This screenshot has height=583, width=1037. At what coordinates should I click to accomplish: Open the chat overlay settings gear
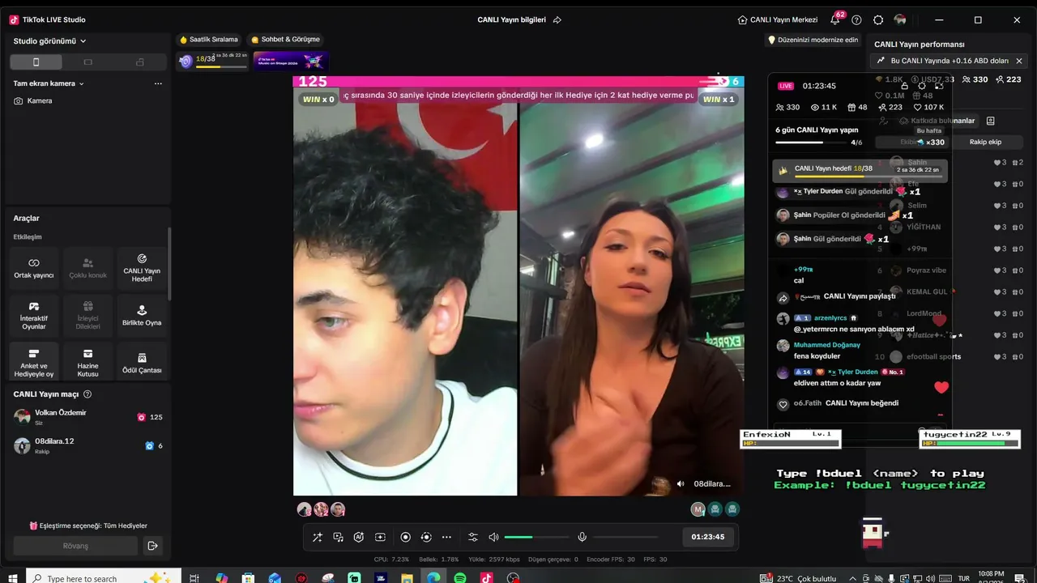tap(922, 85)
